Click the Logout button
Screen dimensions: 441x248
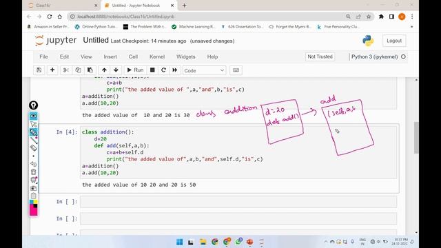click(394, 41)
